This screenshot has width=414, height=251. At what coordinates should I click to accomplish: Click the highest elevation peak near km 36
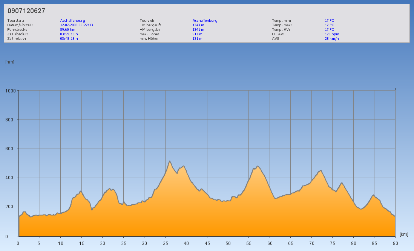[x=170, y=161]
